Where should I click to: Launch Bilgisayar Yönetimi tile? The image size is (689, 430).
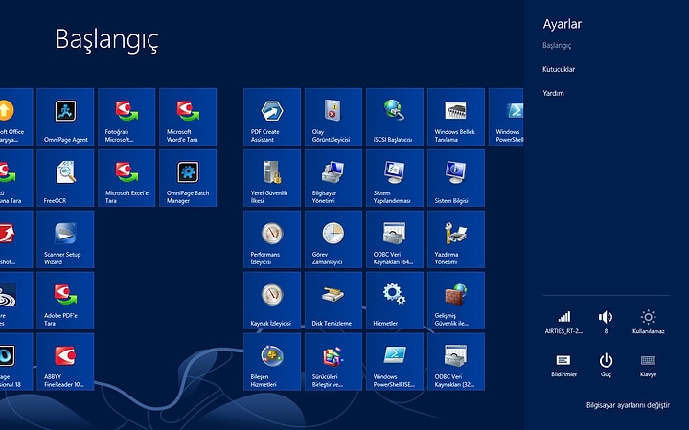tap(333, 178)
